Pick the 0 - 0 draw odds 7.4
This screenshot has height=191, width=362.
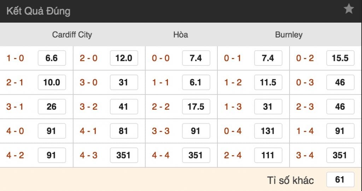pos(196,58)
